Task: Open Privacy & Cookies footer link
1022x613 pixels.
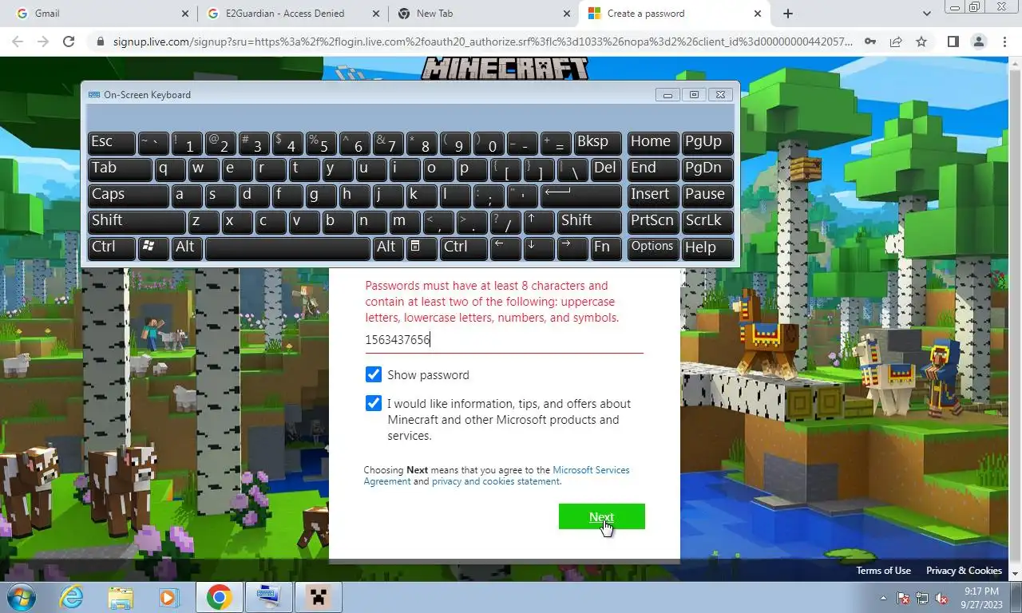Action: 964,571
